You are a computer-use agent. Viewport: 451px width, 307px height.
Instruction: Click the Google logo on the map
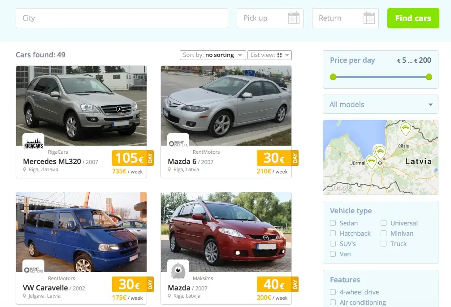(340, 187)
